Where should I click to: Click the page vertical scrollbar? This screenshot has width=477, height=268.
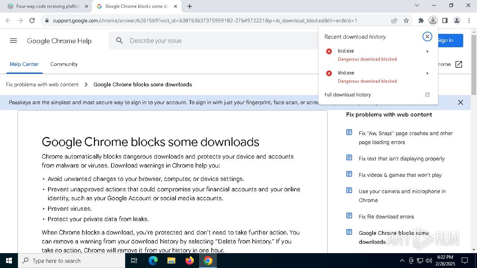[x=474, y=65]
